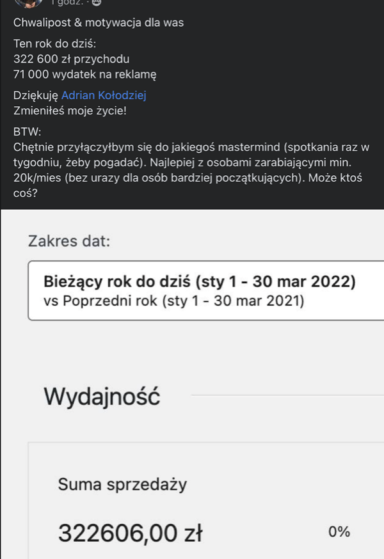The image size is (384, 559).
Task: Click the "Ten rok do dziś:" text line
Action: tap(54, 43)
